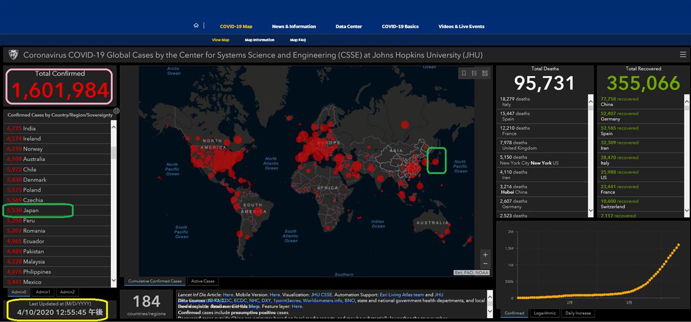Viewport: 691px width, 322px height.
Task: Show the map legend icon
Action: (474, 73)
